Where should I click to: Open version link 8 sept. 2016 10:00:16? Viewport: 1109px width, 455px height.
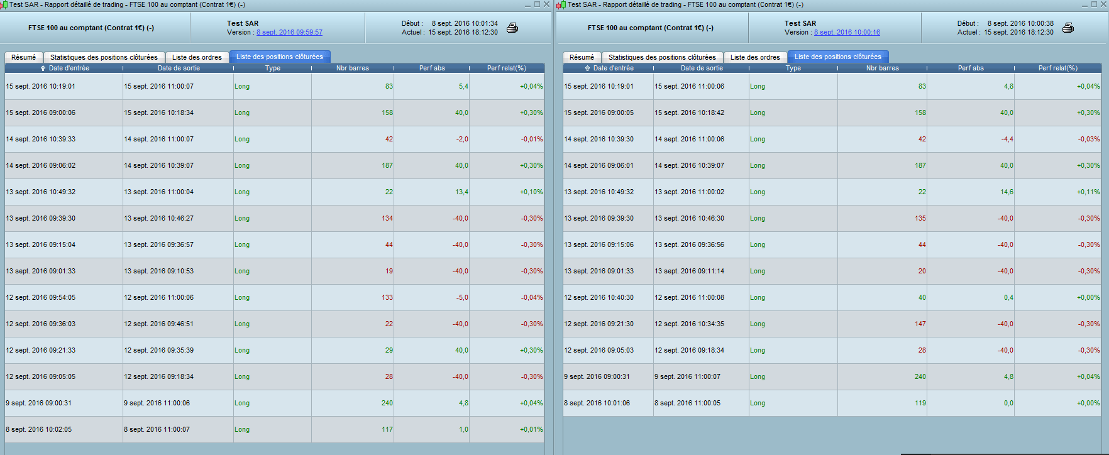coord(847,33)
